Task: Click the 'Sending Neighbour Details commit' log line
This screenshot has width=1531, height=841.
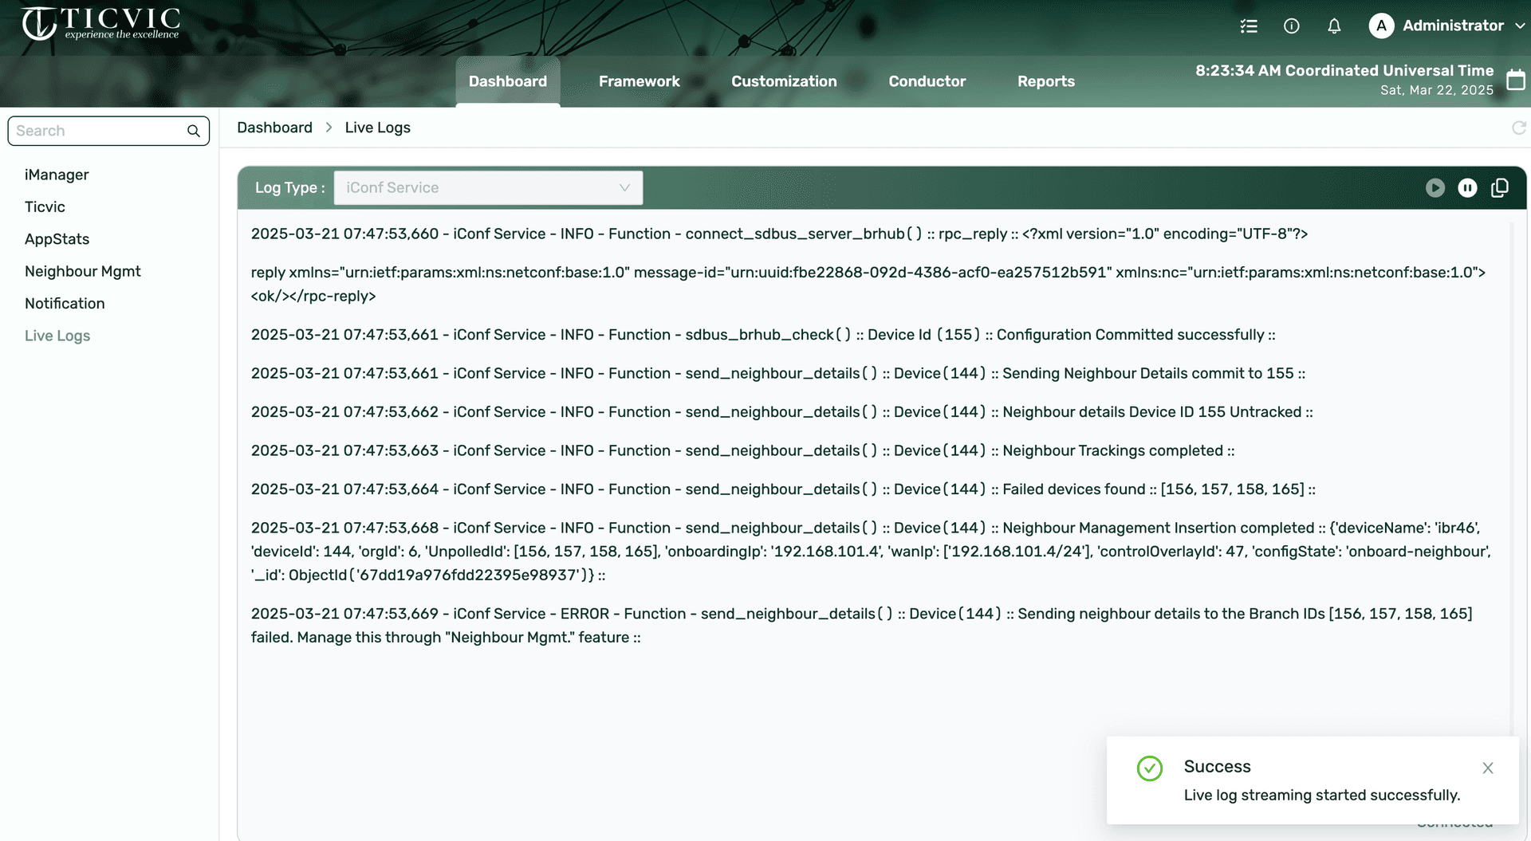Action: coord(778,373)
